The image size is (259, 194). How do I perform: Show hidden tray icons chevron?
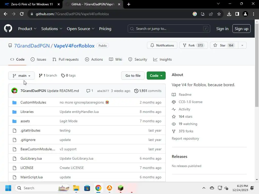[204, 188]
